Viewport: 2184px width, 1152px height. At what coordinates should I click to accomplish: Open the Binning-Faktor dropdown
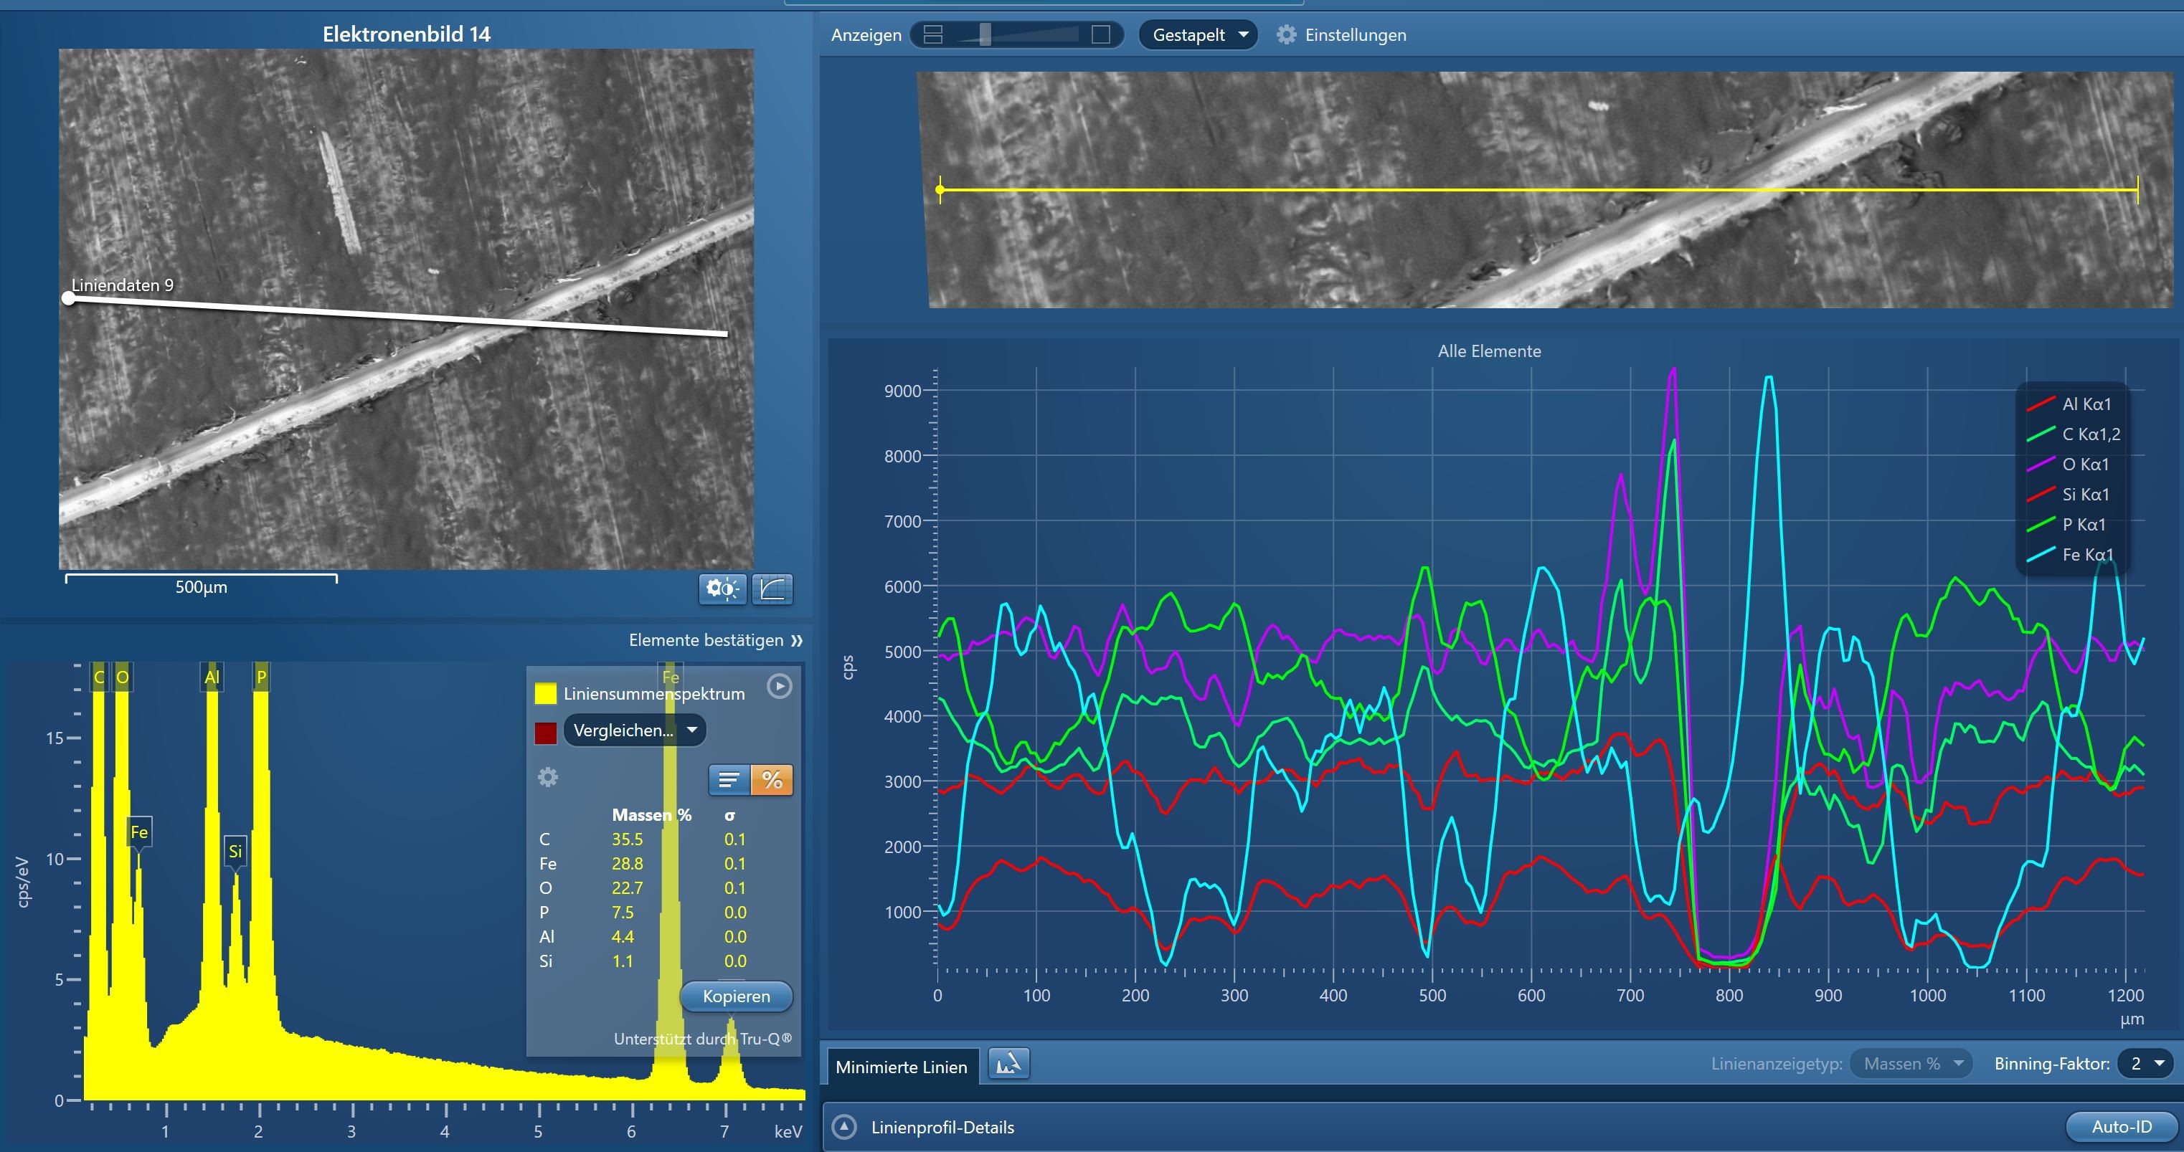(2145, 1063)
